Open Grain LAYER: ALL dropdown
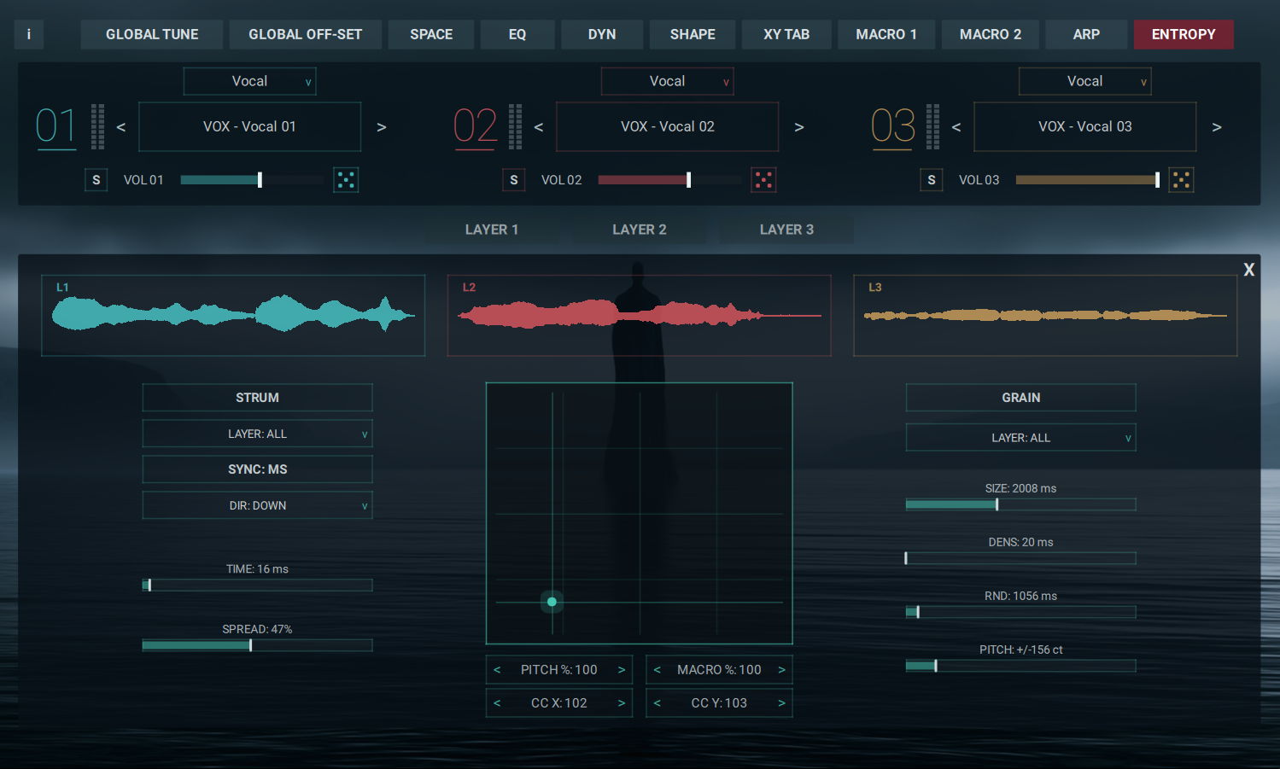The image size is (1280, 769). (x=1020, y=438)
